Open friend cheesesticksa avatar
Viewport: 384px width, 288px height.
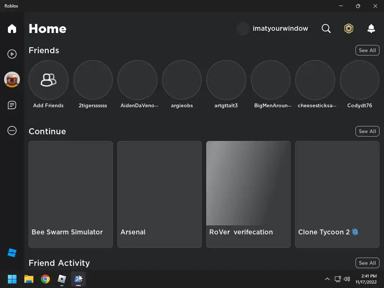pyautogui.click(x=315, y=80)
